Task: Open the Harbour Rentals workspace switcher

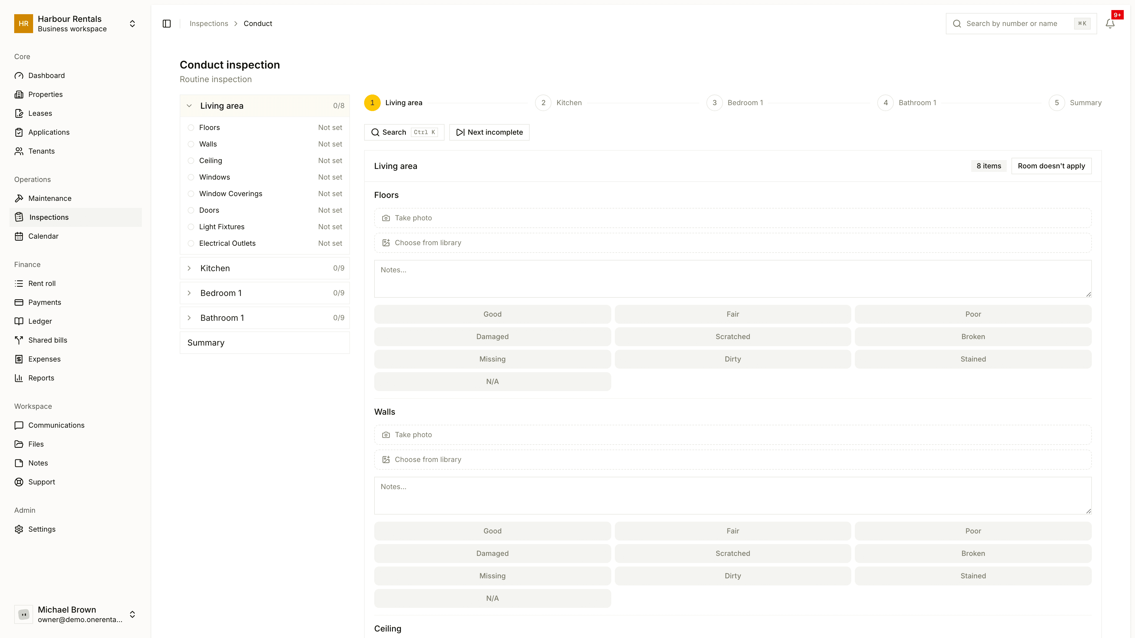Action: [75, 24]
